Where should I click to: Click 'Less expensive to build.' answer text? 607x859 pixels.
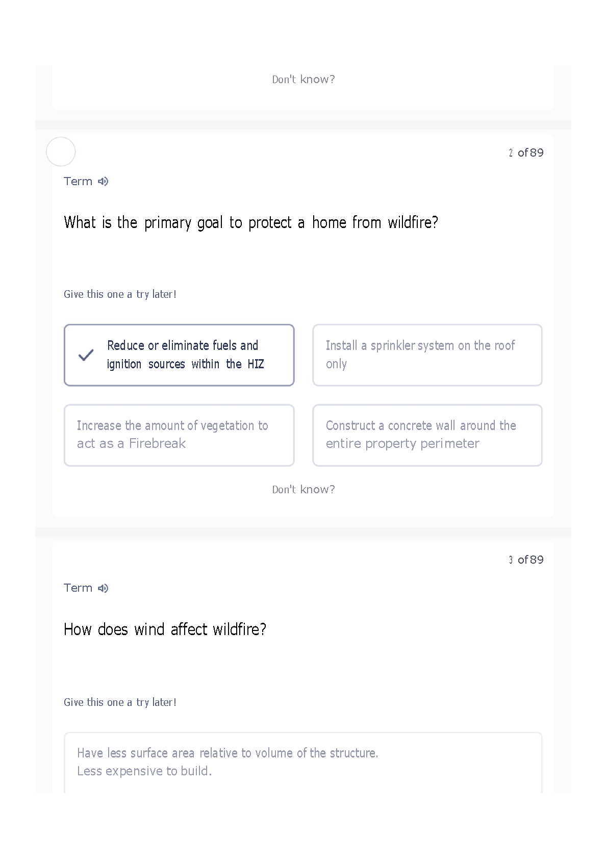tap(144, 771)
